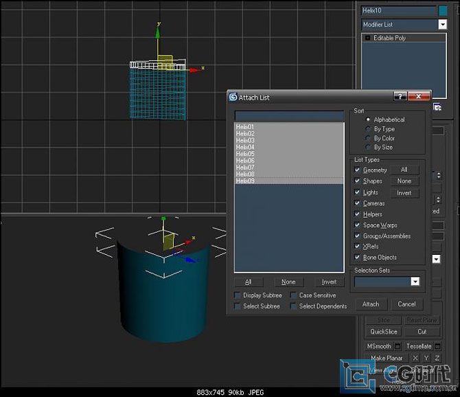Image resolution: width=460 pixels, height=397 pixels.
Task: Click the Cut button
Action: click(422, 332)
